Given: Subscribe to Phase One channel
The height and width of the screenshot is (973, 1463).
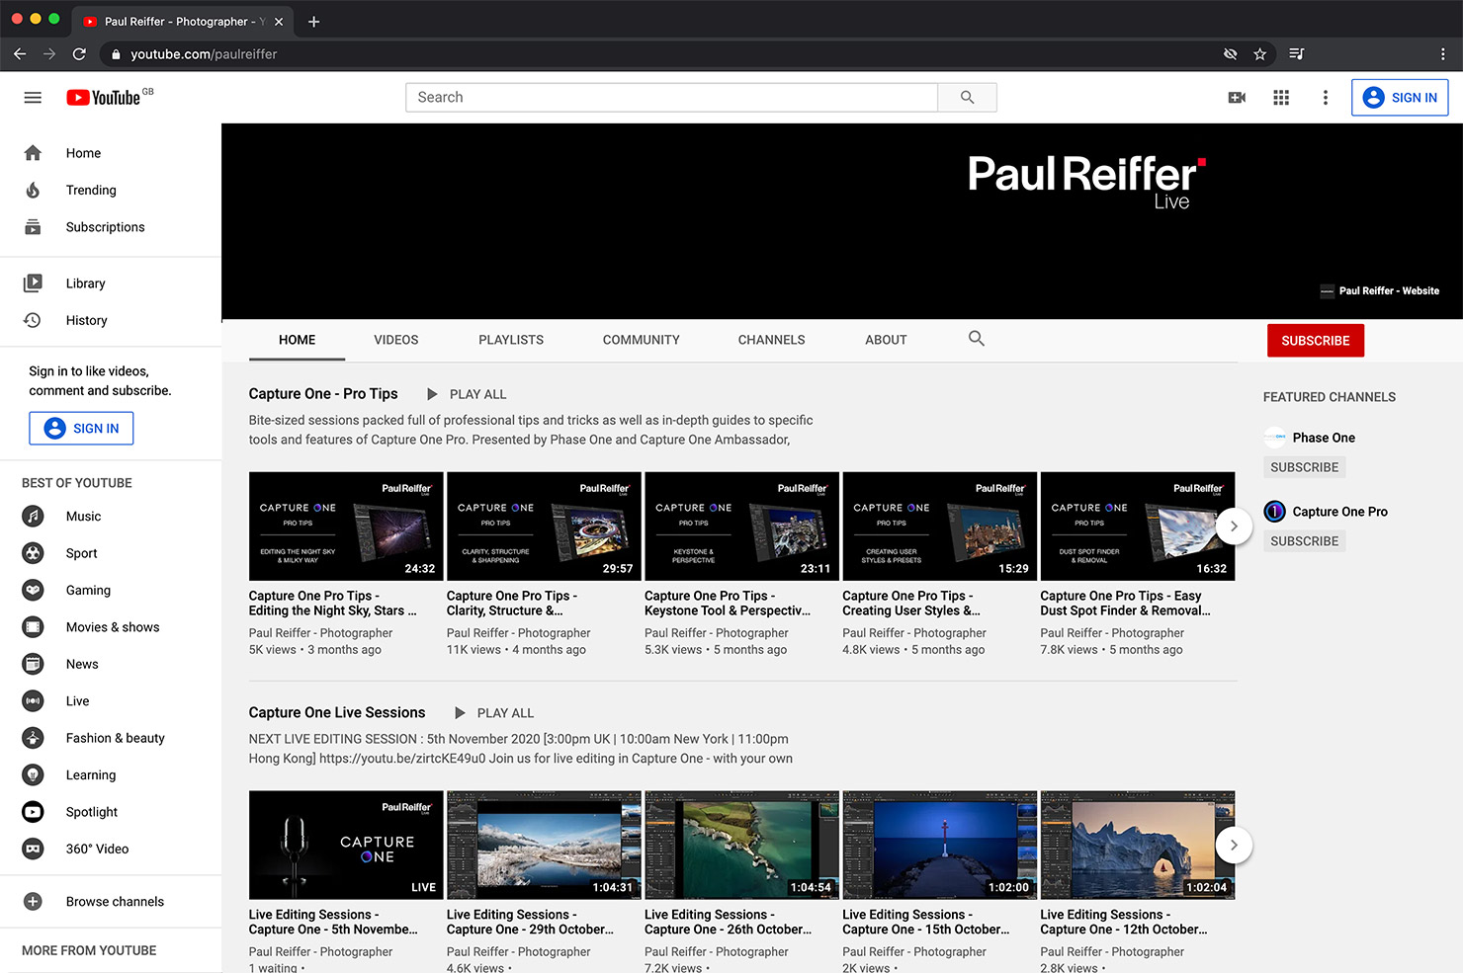Looking at the screenshot, I should pos(1305,467).
